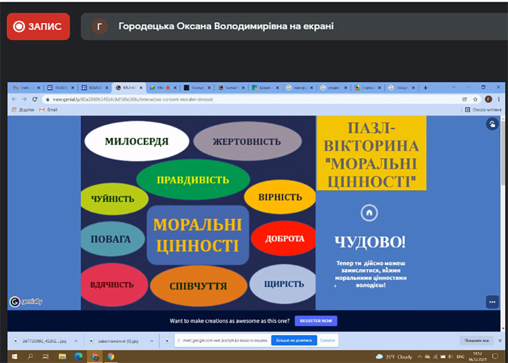Open Microsoft Edge from taskbar
Image resolution: width=508 pixels, height=363 pixels.
pyautogui.click(x=78, y=357)
